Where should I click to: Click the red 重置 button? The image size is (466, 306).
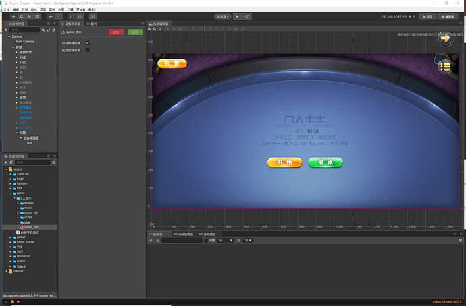click(116, 32)
